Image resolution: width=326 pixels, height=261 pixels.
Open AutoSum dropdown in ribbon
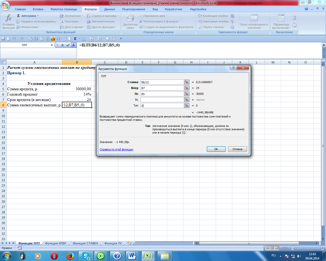[x=28, y=16]
